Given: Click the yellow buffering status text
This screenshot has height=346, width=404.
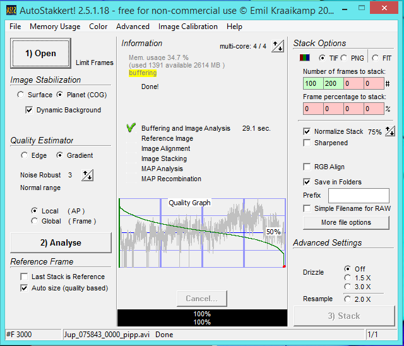Looking at the screenshot, I should pos(143,73).
